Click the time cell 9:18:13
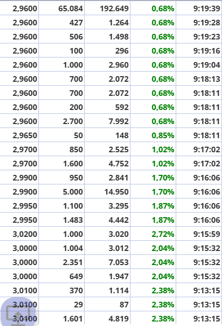 point(199,79)
